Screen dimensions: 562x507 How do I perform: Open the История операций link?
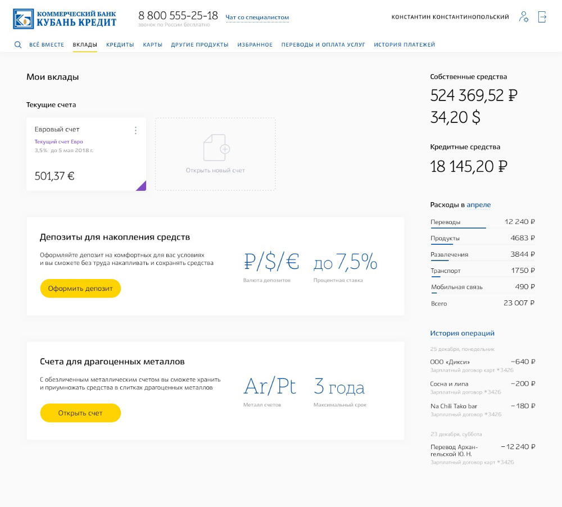[462, 333]
